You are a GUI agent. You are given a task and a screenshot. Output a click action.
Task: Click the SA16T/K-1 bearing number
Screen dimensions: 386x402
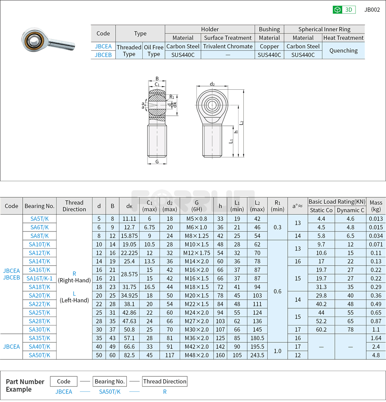[39, 279]
